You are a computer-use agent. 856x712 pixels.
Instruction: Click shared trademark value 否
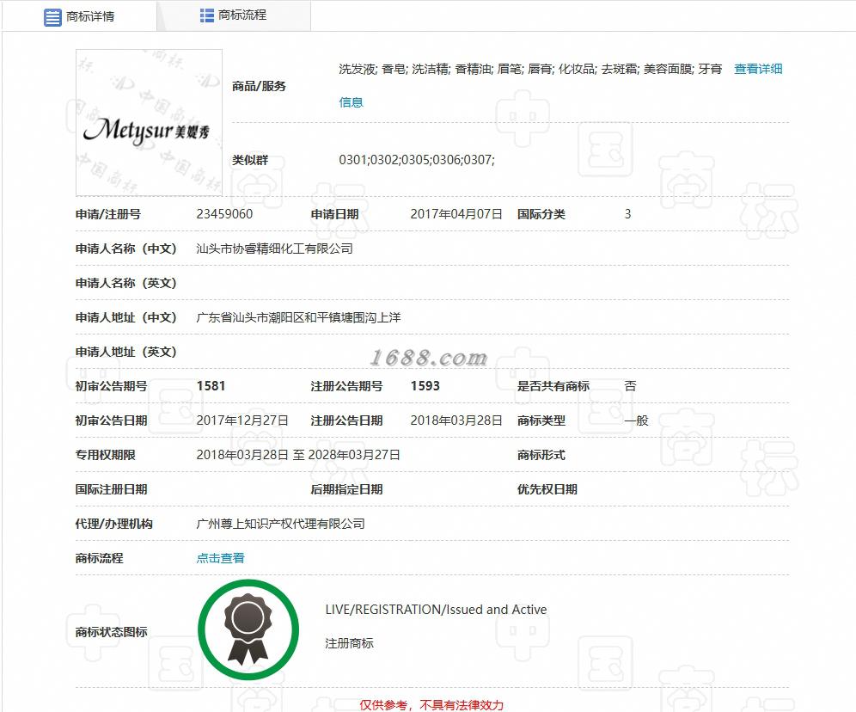point(630,386)
